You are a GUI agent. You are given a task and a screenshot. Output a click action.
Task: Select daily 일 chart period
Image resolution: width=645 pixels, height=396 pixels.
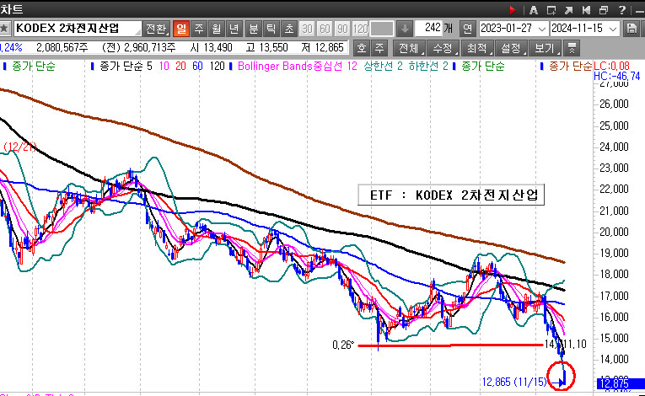pos(181,29)
